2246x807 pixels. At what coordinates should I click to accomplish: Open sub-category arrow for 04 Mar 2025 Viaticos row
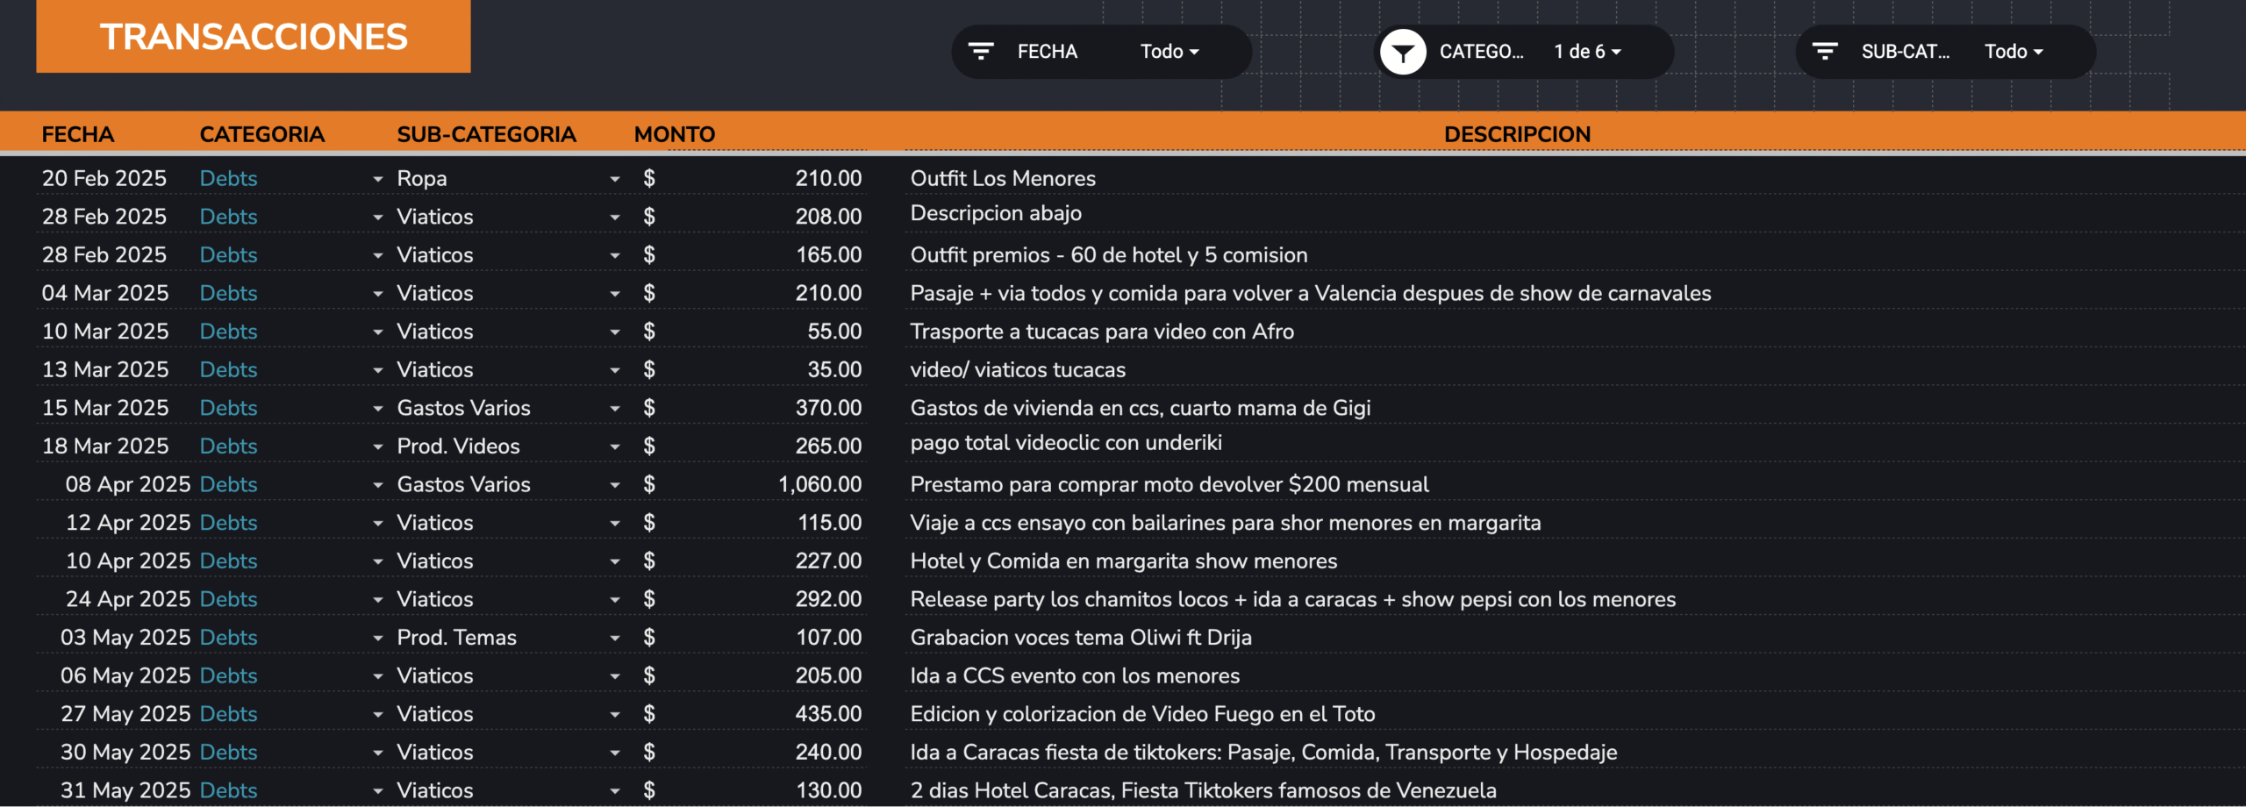(x=615, y=294)
